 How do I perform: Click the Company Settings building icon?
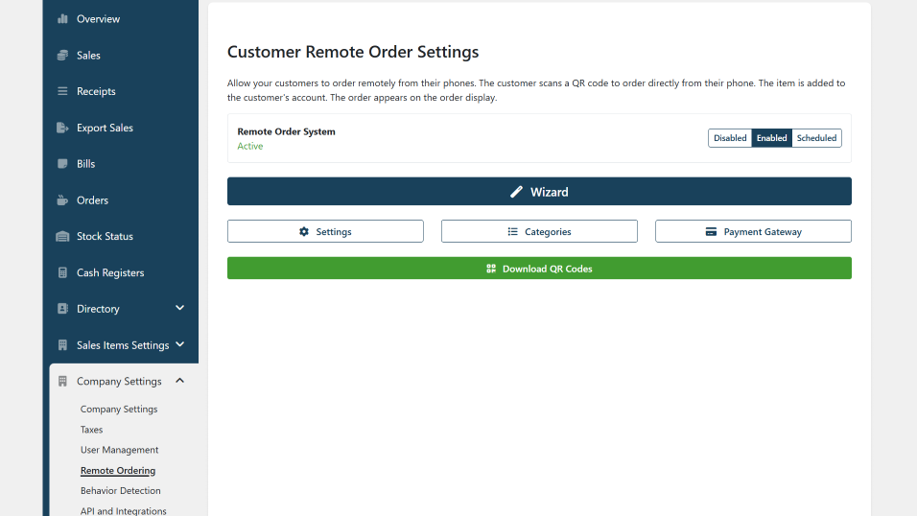point(62,381)
